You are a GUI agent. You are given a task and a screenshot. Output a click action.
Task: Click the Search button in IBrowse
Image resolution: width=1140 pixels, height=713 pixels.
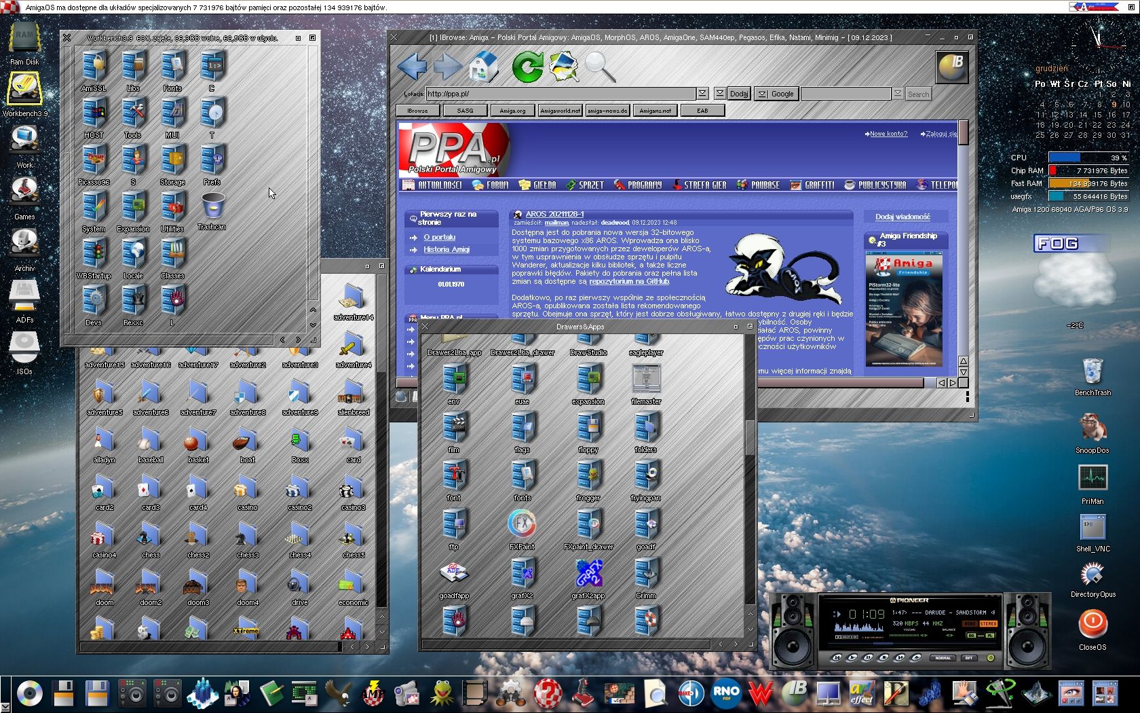click(918, 94)
